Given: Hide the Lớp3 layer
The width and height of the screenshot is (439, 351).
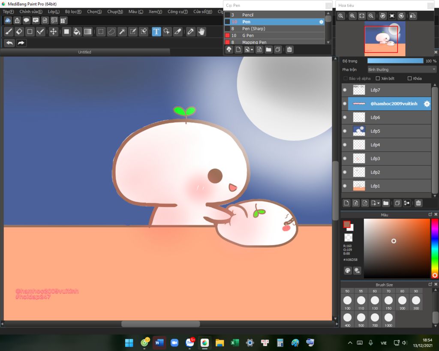Looking at the screenshot, I should [345, 159].
